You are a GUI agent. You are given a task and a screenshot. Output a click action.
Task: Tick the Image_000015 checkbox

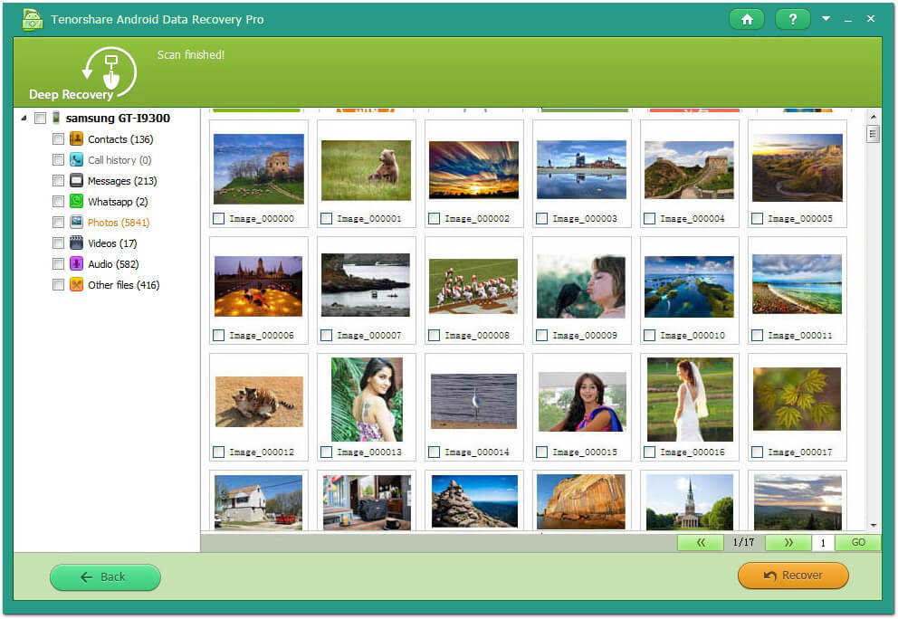point(541,452)
